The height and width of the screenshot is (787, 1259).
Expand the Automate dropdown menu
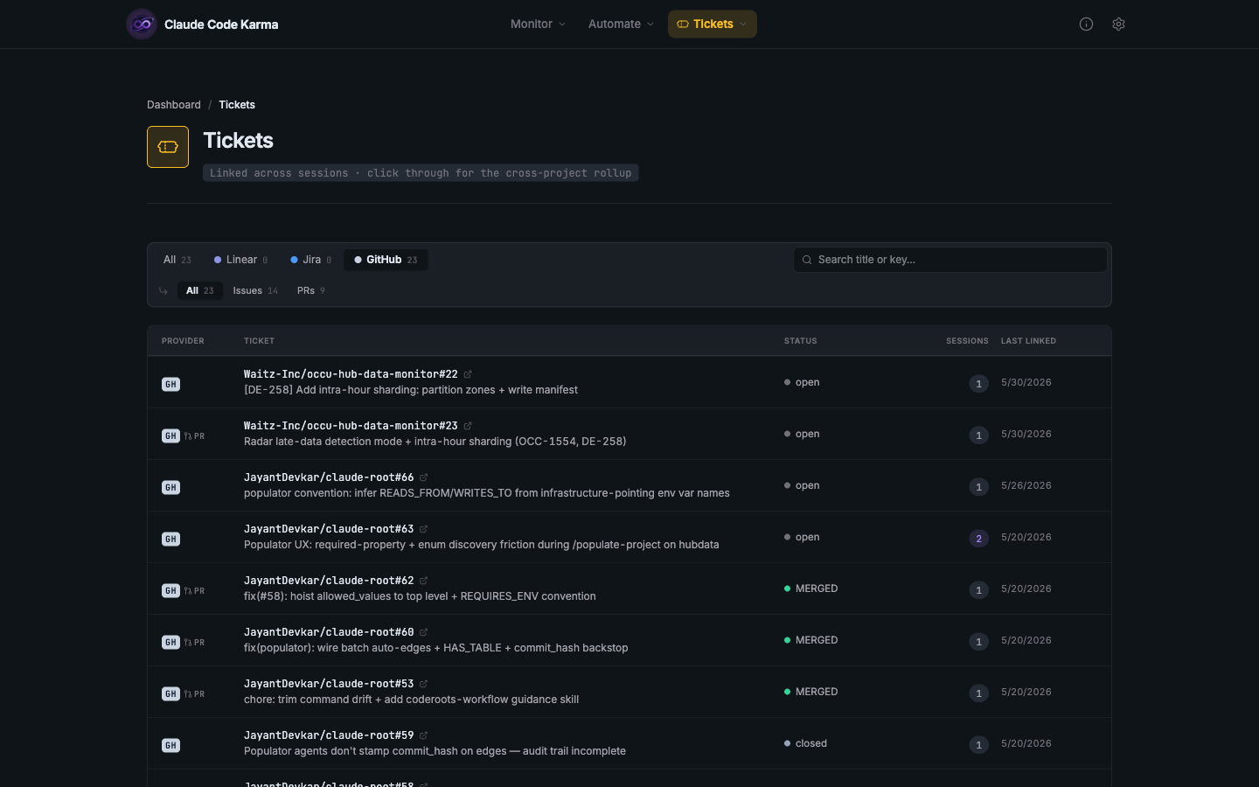point(621,24)
